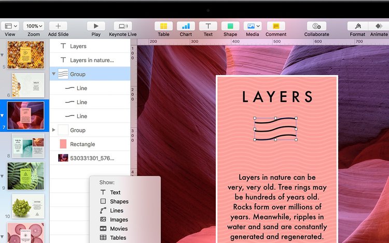Select the third Line item under Group
This screenshot has width=389, height=243.
(90, 116)
